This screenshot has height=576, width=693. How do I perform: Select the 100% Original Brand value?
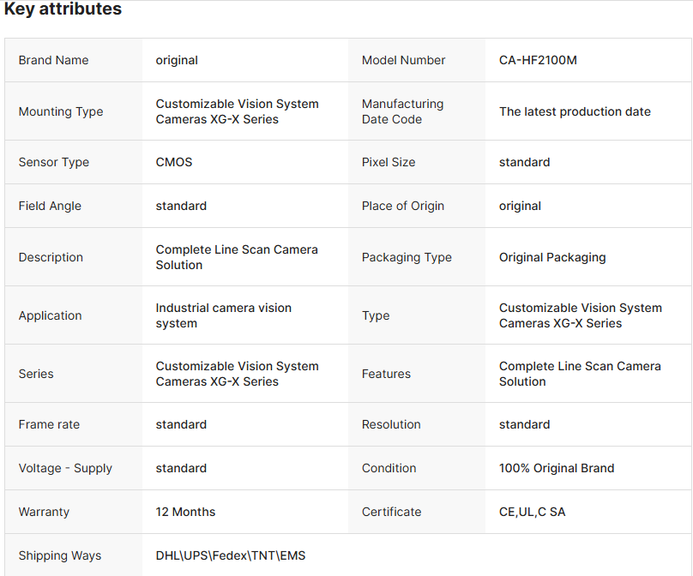557,468
